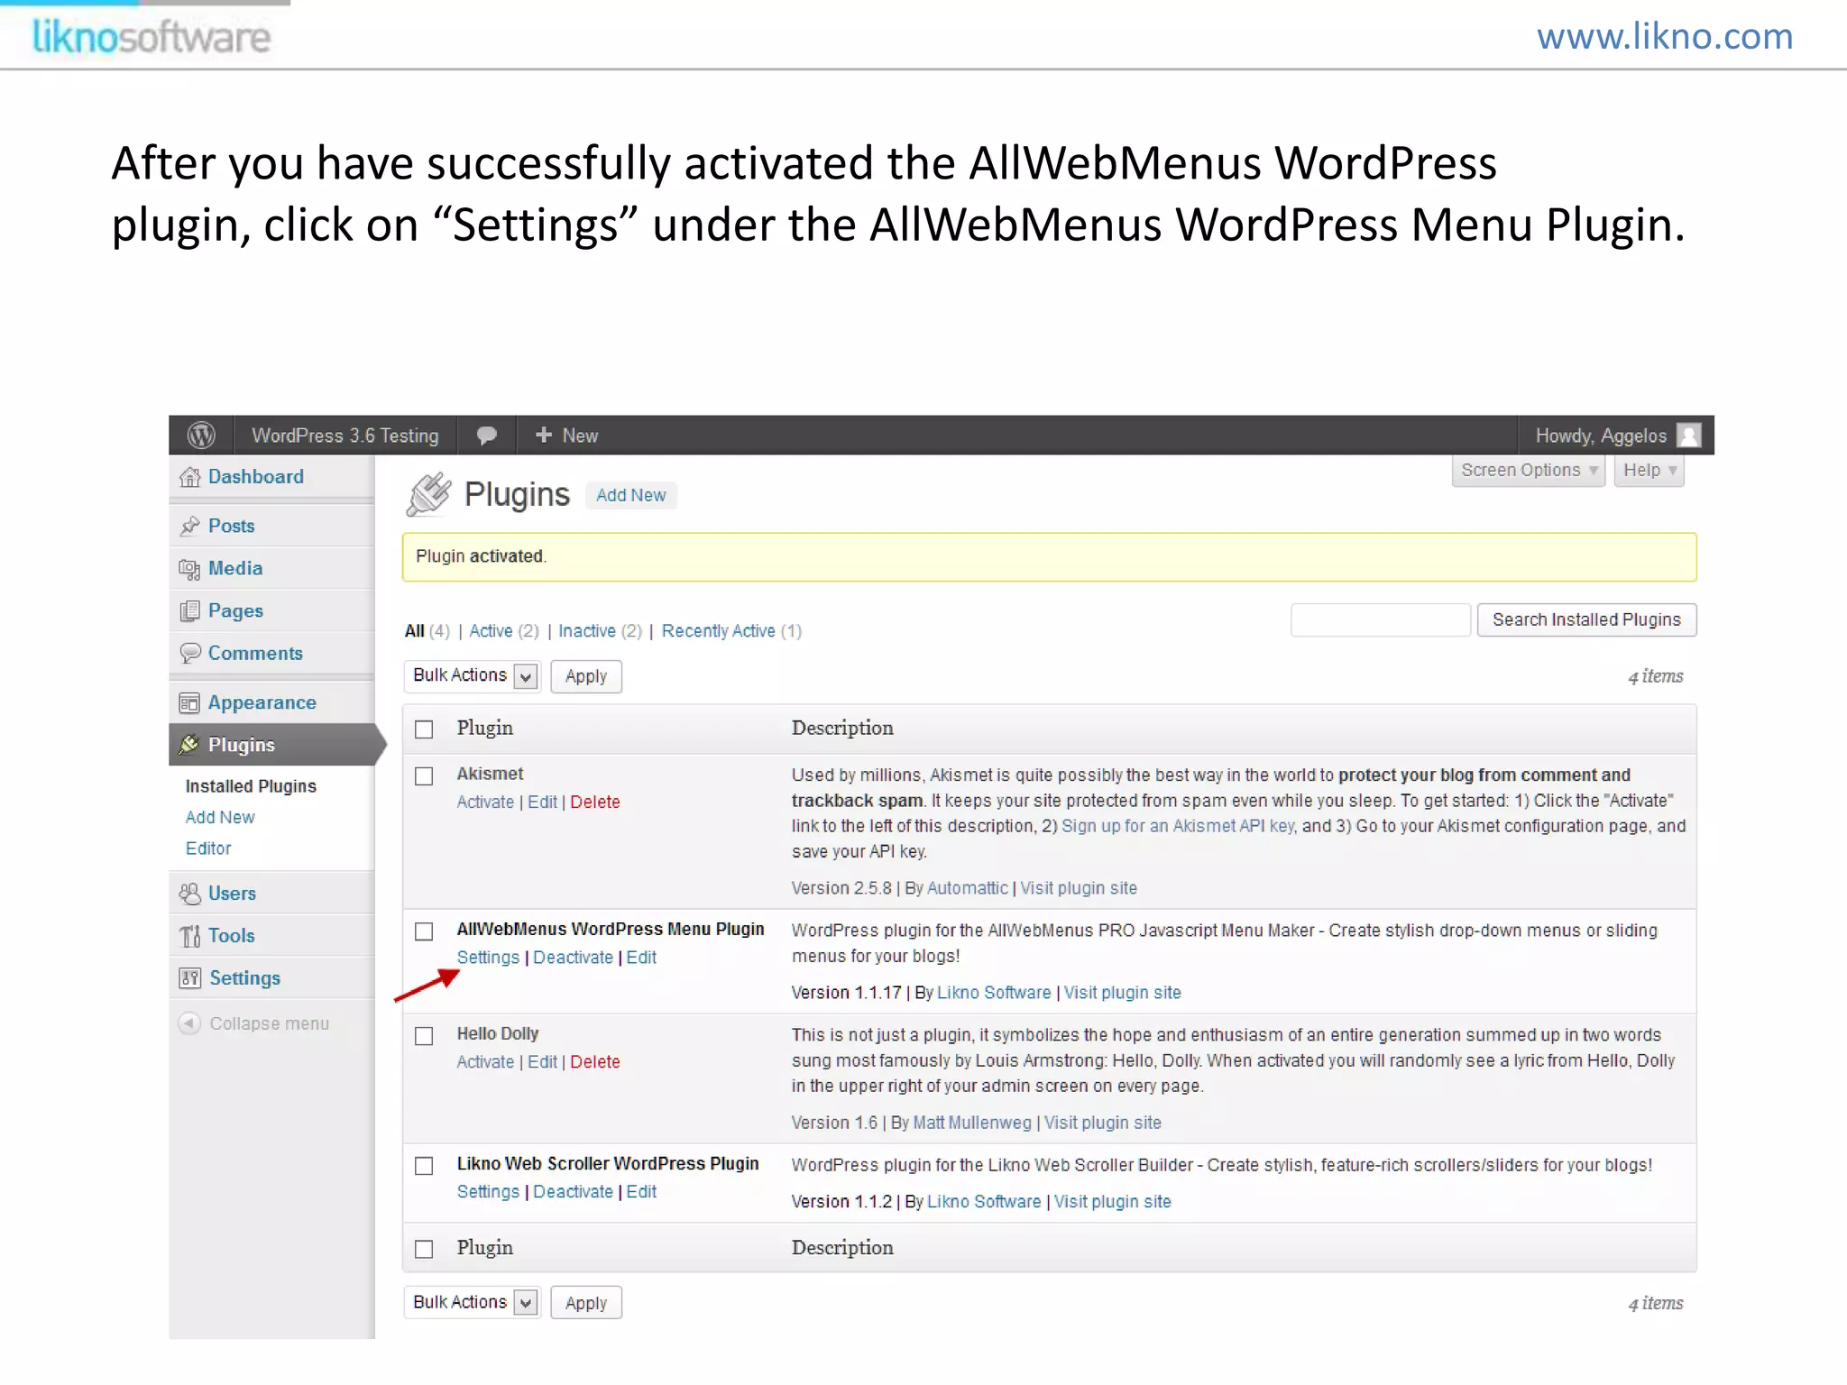This screenshot has height=1385, width=1847.
Task: Click the Dashboard house icon
Action: click(189, 477)
